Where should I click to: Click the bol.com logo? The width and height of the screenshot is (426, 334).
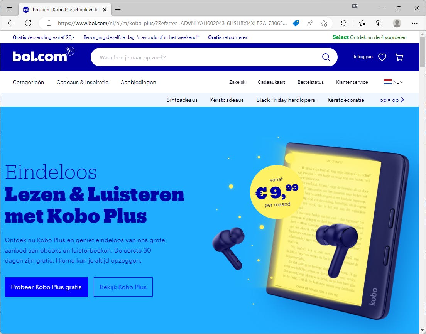pyautogui.click(x=44, y=55)
